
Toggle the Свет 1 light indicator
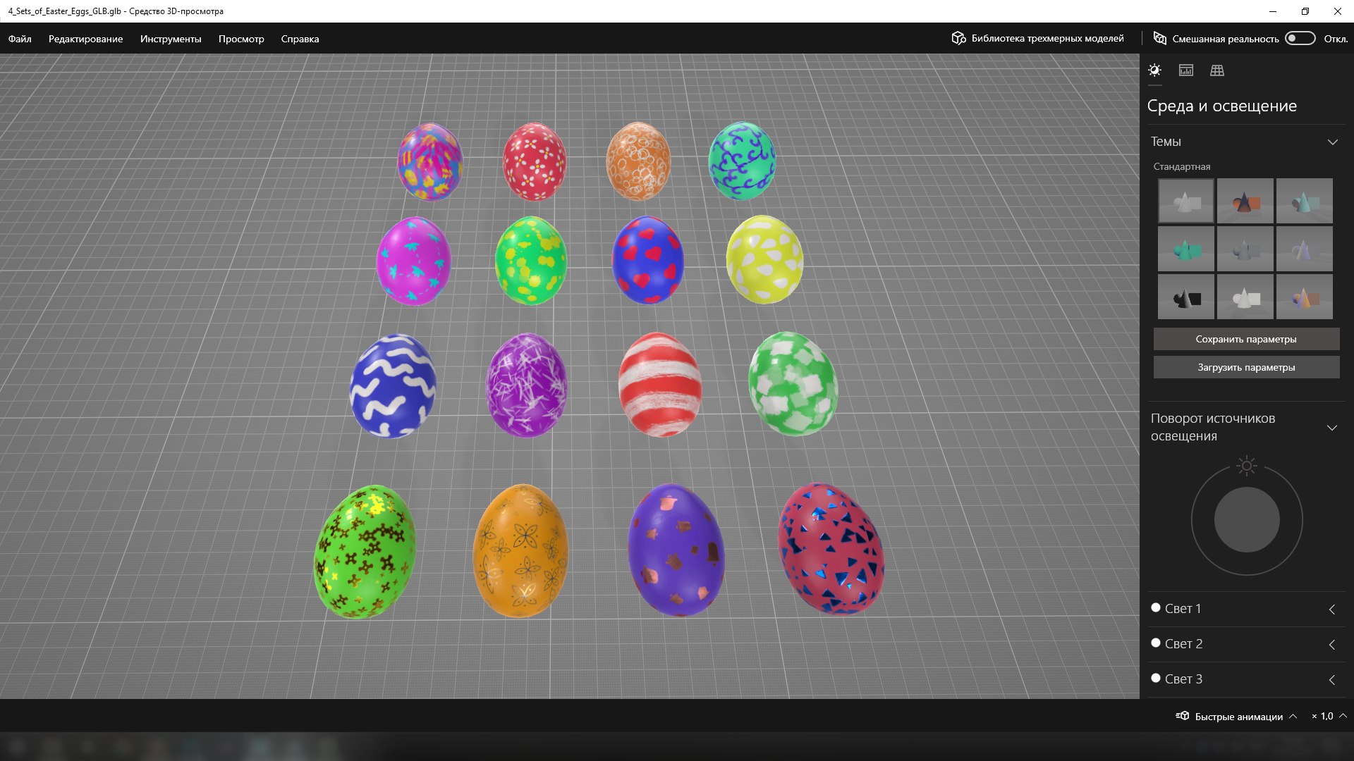point(1156,607)
